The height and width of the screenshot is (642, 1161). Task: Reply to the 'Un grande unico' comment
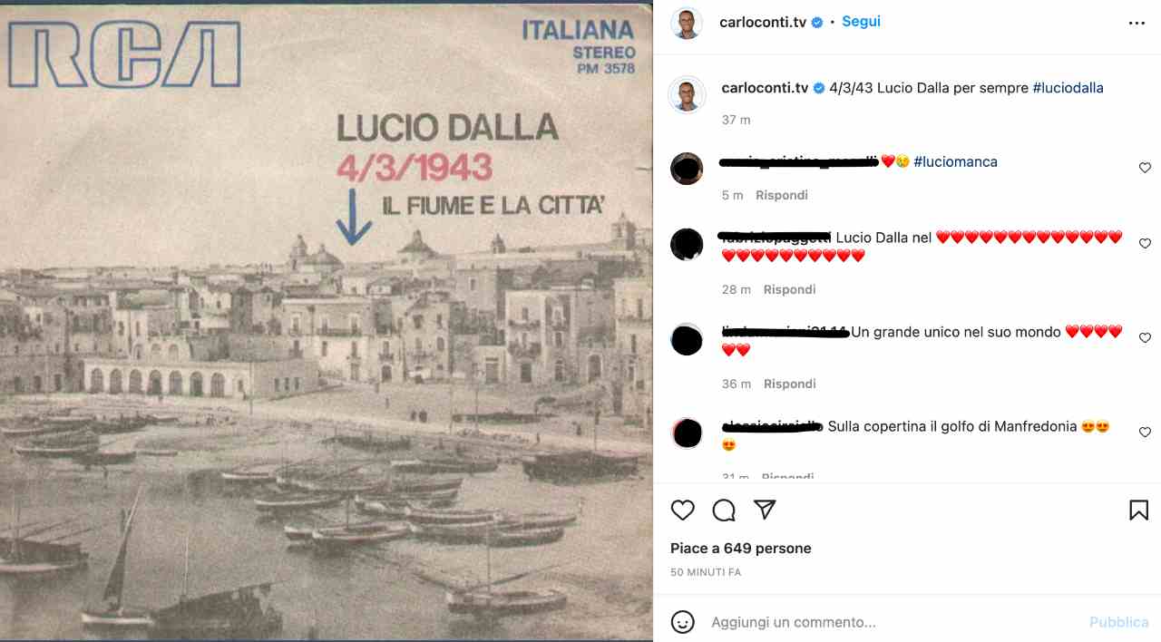(789, 384)
